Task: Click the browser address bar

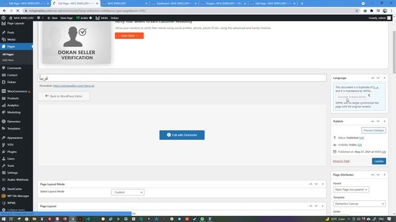Action: tap(189, 11)
